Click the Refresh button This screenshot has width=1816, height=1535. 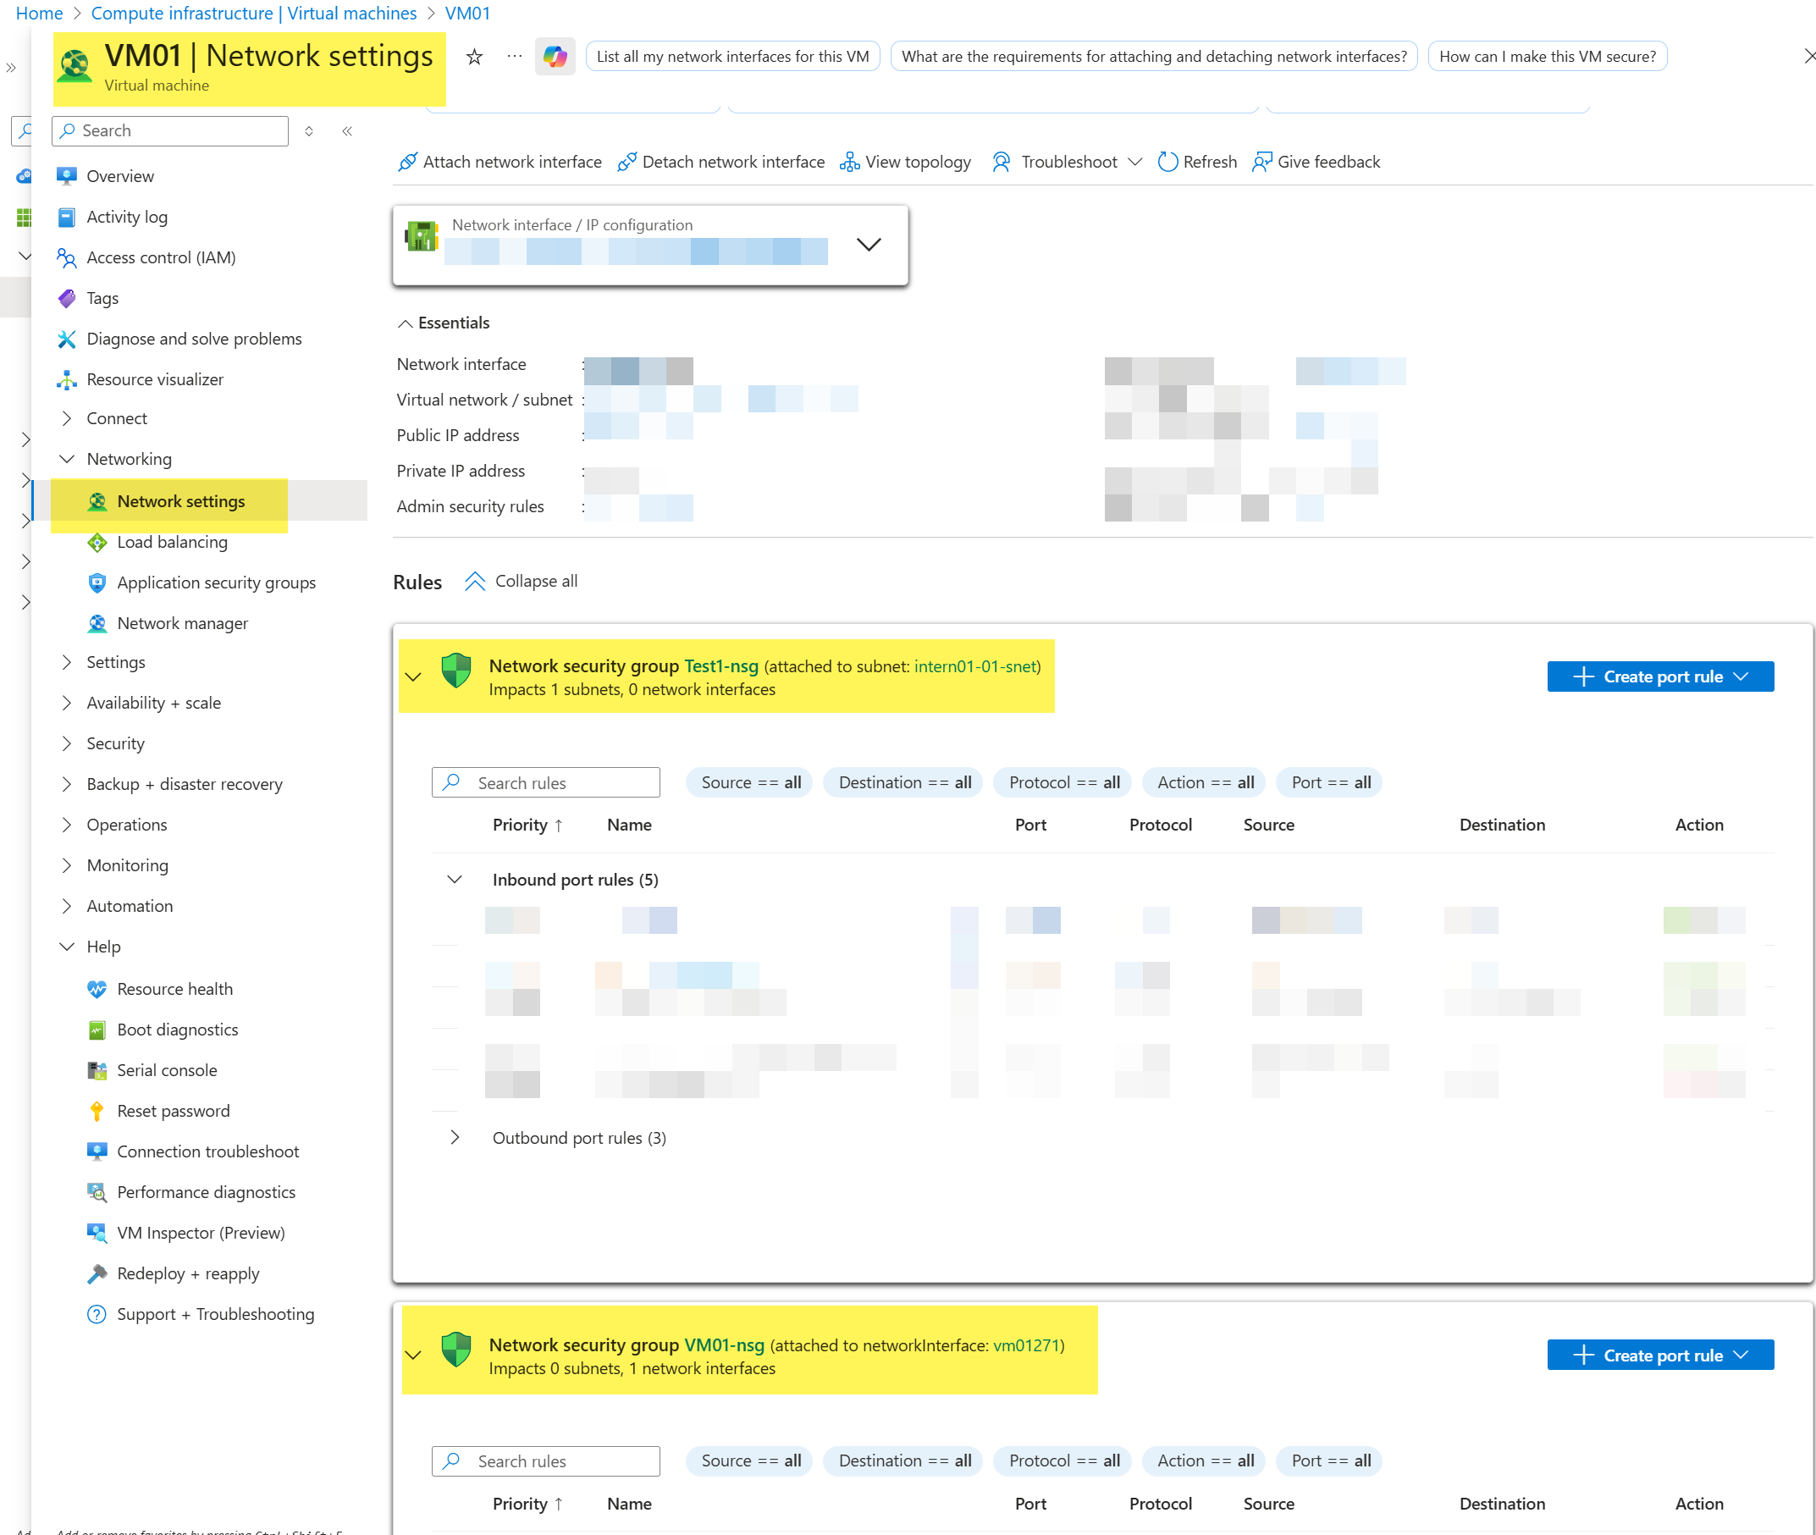click(x=1197, y=162)
